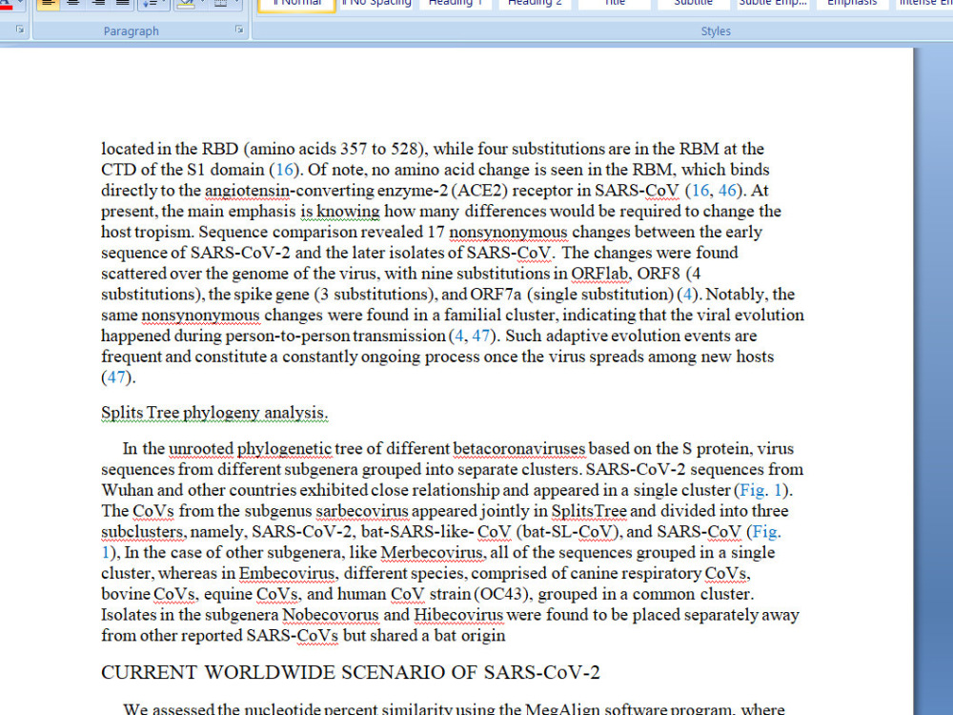Click the word 'sarbecovirus'
The width and height of the screenshot is (953, 715).
[362, 511]
